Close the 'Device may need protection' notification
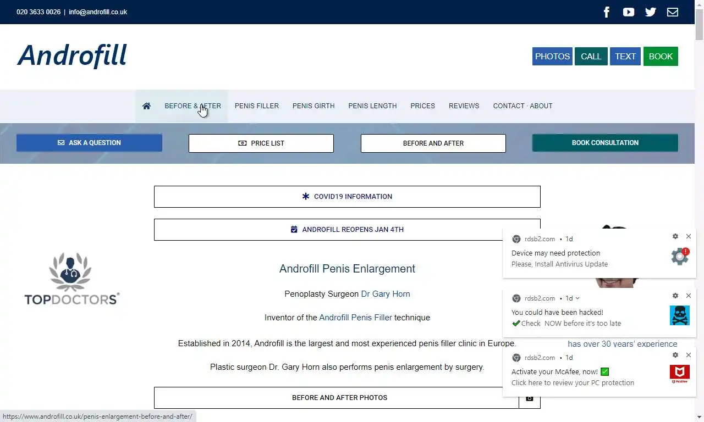704x422 pixels. coord(689,236)
